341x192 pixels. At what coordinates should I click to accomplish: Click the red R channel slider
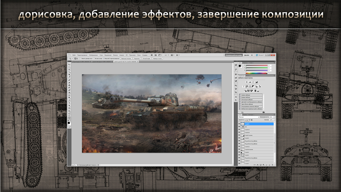pos(257,65)
